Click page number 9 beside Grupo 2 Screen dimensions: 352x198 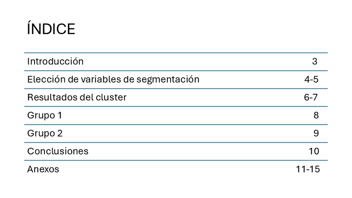click(316, 133)
